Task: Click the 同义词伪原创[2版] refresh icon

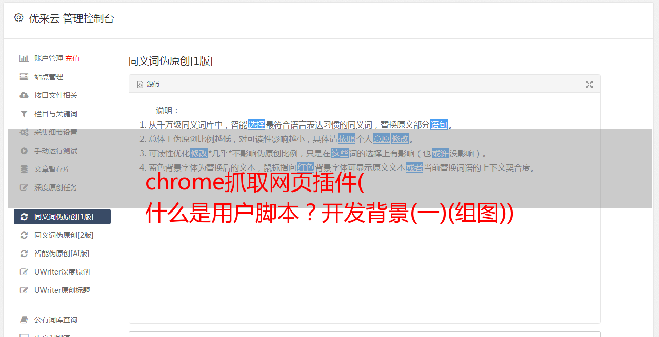Action: point(24,235)
